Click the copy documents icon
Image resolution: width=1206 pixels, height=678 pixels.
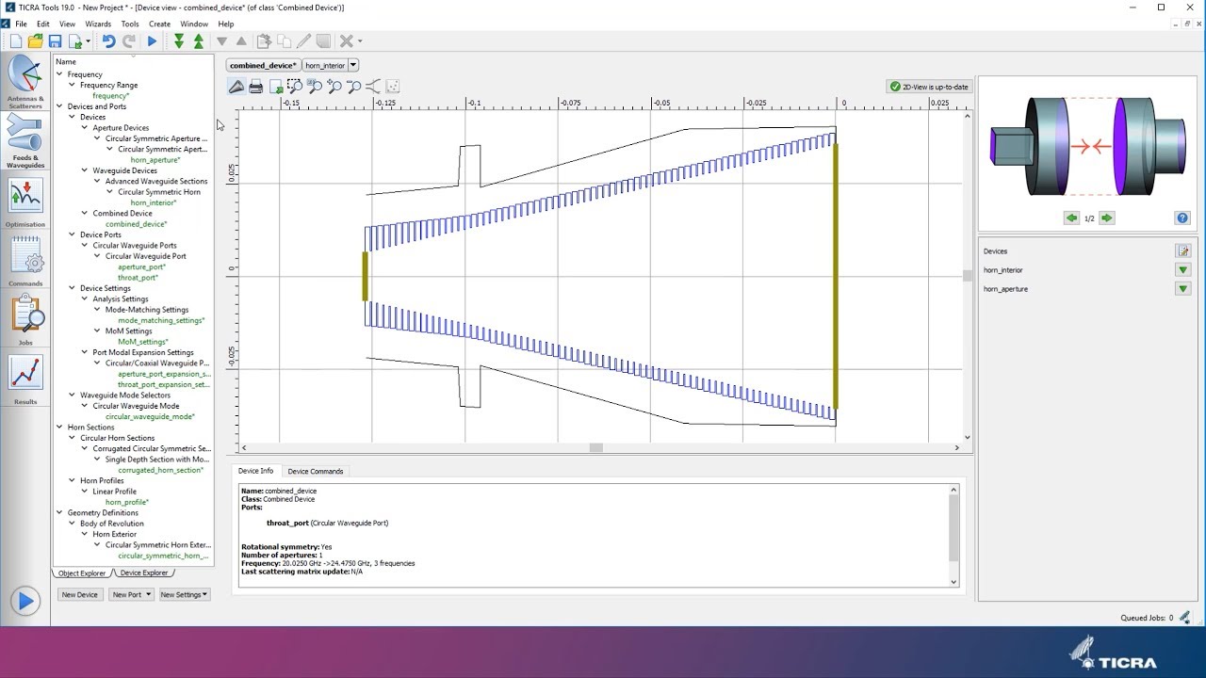(284, 41)
